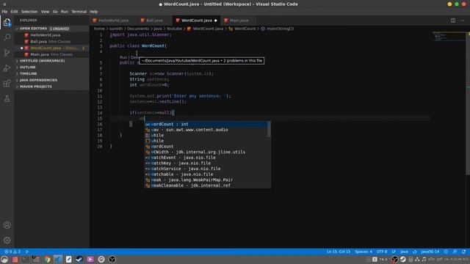The image size is (470, 264).
Task: Open the View menu
Action: [x=45, y=12]
